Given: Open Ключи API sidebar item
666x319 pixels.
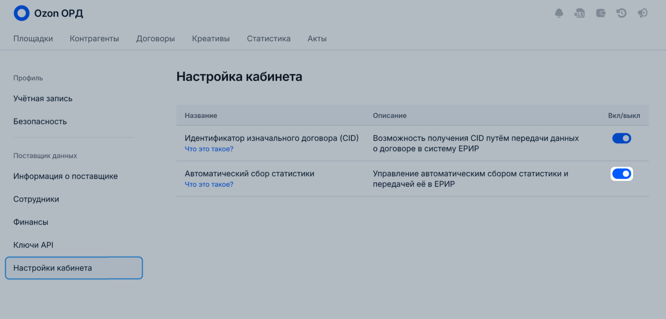Looking at the screenshot, I should coord(33,245).
